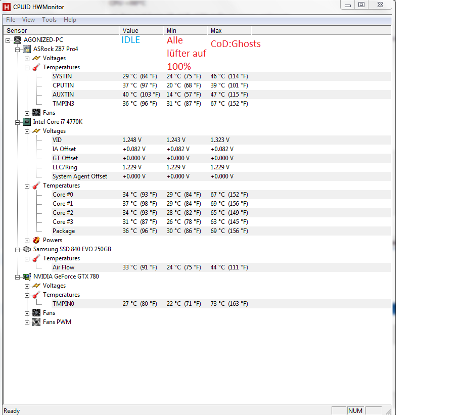The height and width of the screenshot is (416, 461).
Task: Collapse the Samsung SSD 840 EVO node
Action: click(17, 250)
